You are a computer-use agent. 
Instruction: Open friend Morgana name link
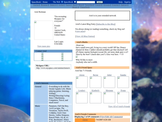(109, 90)
